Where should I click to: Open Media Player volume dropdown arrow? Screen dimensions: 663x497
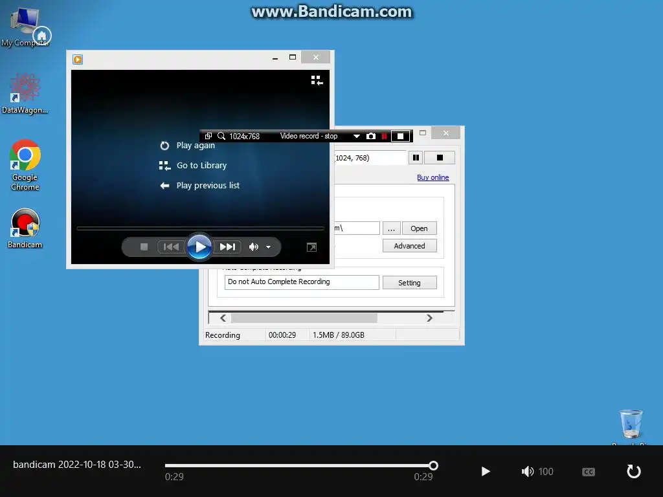coord(269,247)
